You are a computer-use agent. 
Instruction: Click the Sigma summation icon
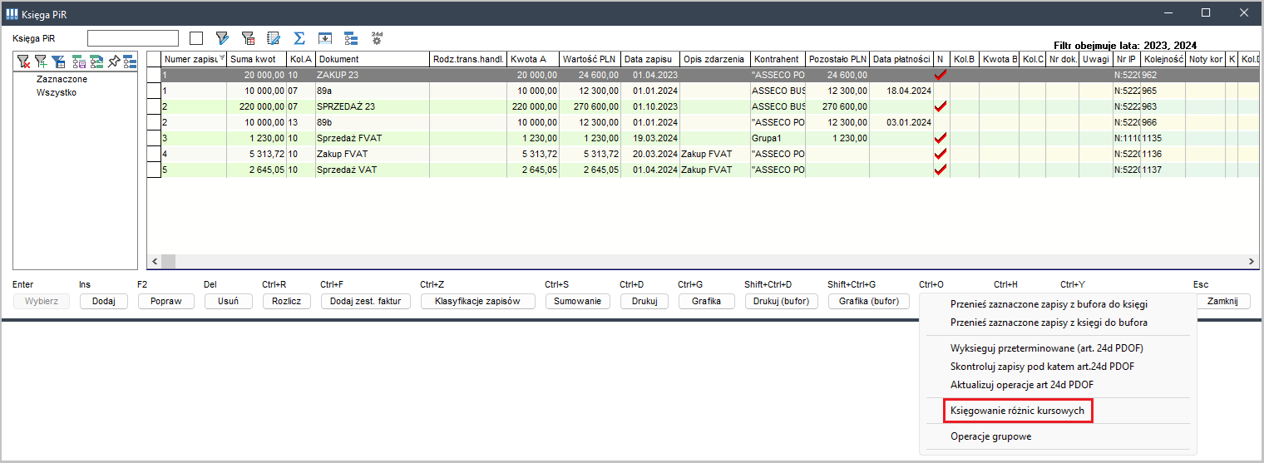click(299, 38)
